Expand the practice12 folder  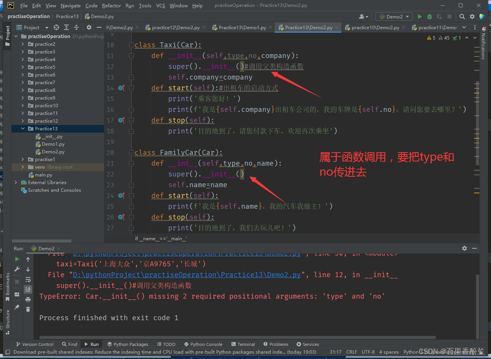pos(23,121)
